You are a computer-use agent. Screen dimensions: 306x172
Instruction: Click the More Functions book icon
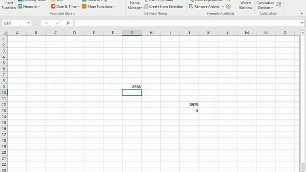(84, 6)
